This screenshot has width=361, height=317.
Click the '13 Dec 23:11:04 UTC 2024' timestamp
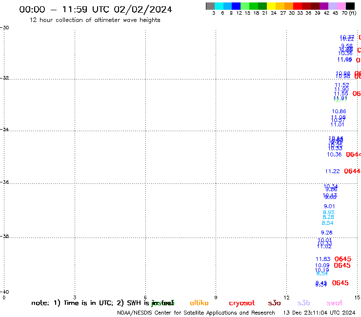(x=319, y=313)
